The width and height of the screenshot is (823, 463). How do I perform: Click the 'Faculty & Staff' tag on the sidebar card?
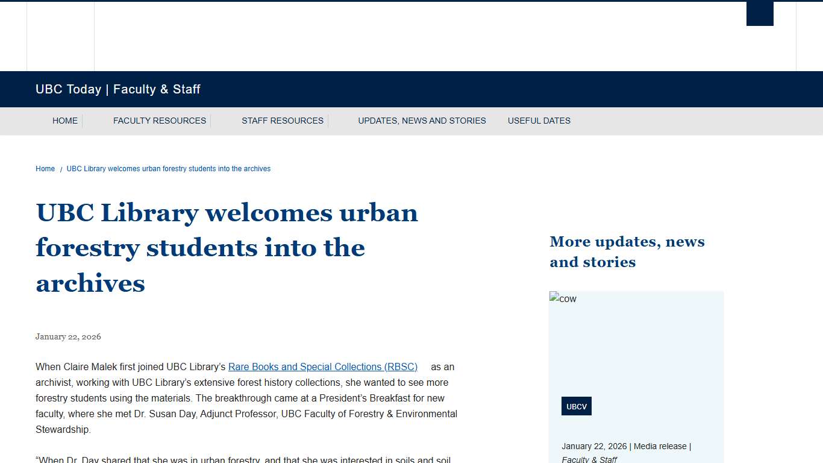(x=589, y=459)
